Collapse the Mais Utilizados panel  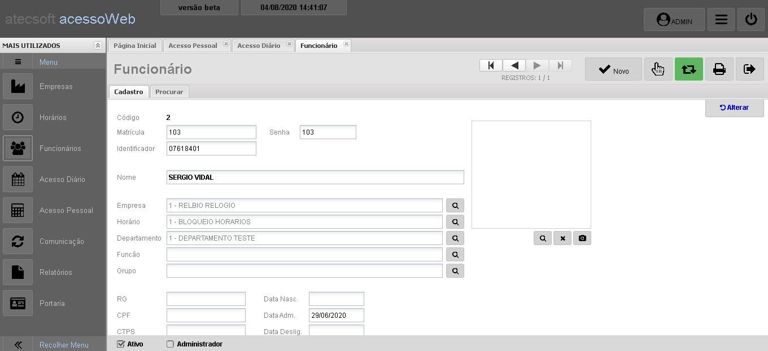pyautogui.click(x=98, y=46)
